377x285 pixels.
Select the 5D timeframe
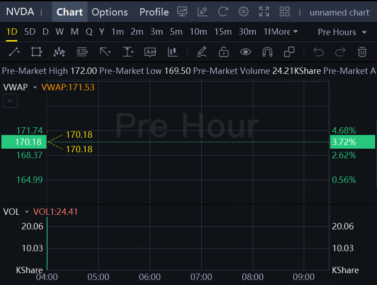(x=30, y=32)
